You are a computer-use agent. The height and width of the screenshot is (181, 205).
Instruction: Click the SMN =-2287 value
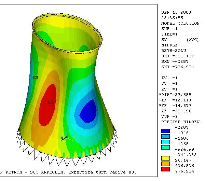click(175, 61)
